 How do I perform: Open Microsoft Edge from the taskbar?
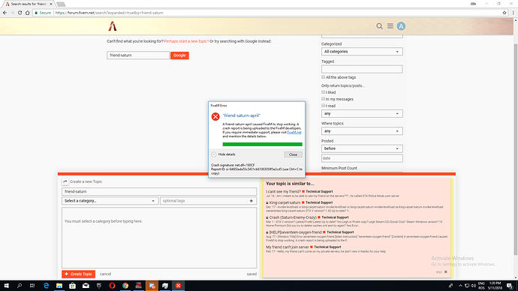click(x=46, y=286)
